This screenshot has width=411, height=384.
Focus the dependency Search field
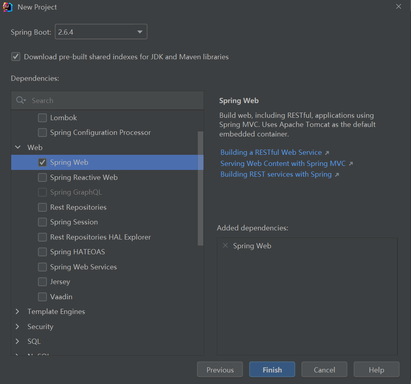tap(115, 100)
